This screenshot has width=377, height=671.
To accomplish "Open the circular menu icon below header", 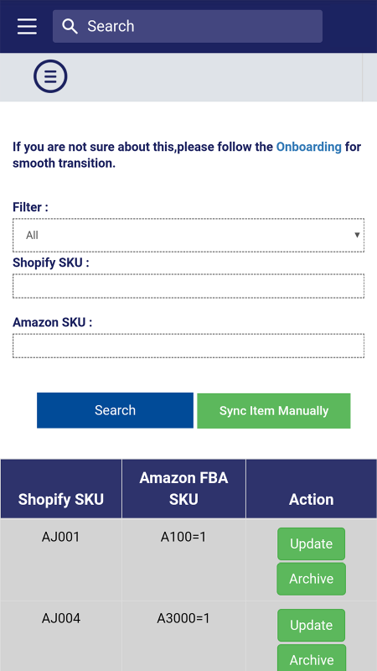I will (x=50, y=76).
